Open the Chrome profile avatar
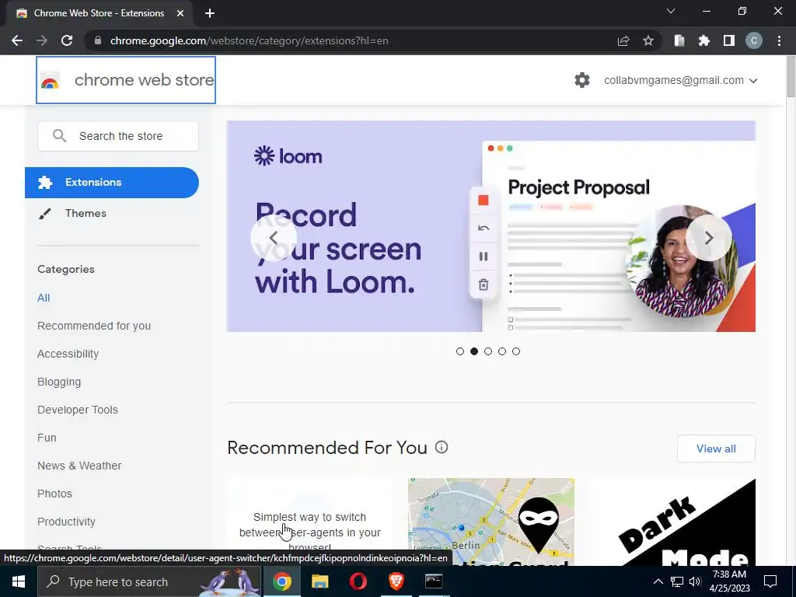The width and height of the screenshot is (796, 597). click(x=754, y=40)
